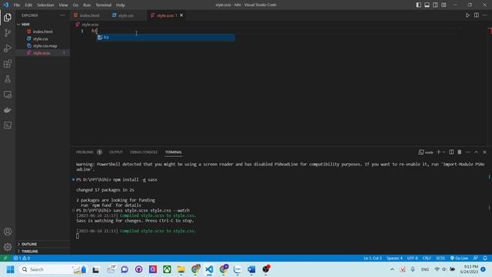Open the Docker whale view
Viewport: 492px width, 277px height.
[8, 110]
